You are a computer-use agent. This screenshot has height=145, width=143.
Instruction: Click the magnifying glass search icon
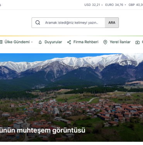pos(37,23)
